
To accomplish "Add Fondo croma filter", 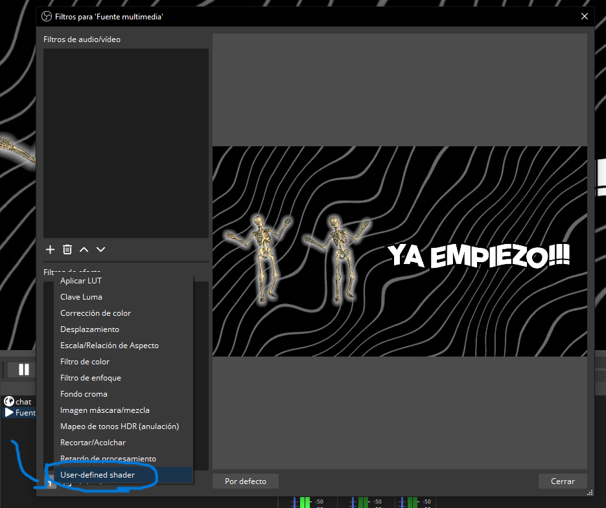I will click(123, 394).
